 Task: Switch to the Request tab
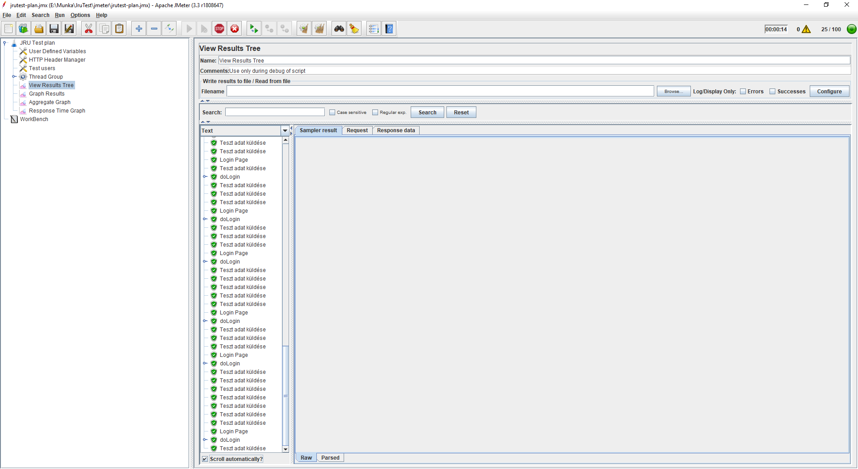pyautogui.click(x=357, y=130)
